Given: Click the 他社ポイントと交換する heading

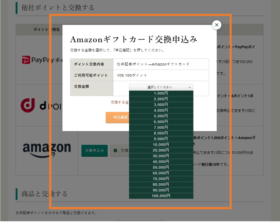Looking at the screenshot, I should [58, 8].
